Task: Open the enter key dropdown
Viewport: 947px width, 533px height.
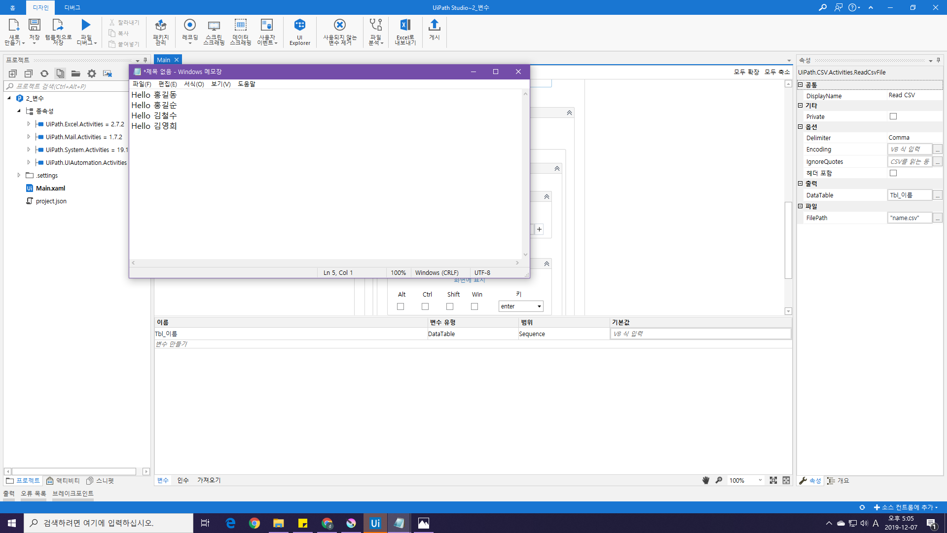Action: point(539,306)
